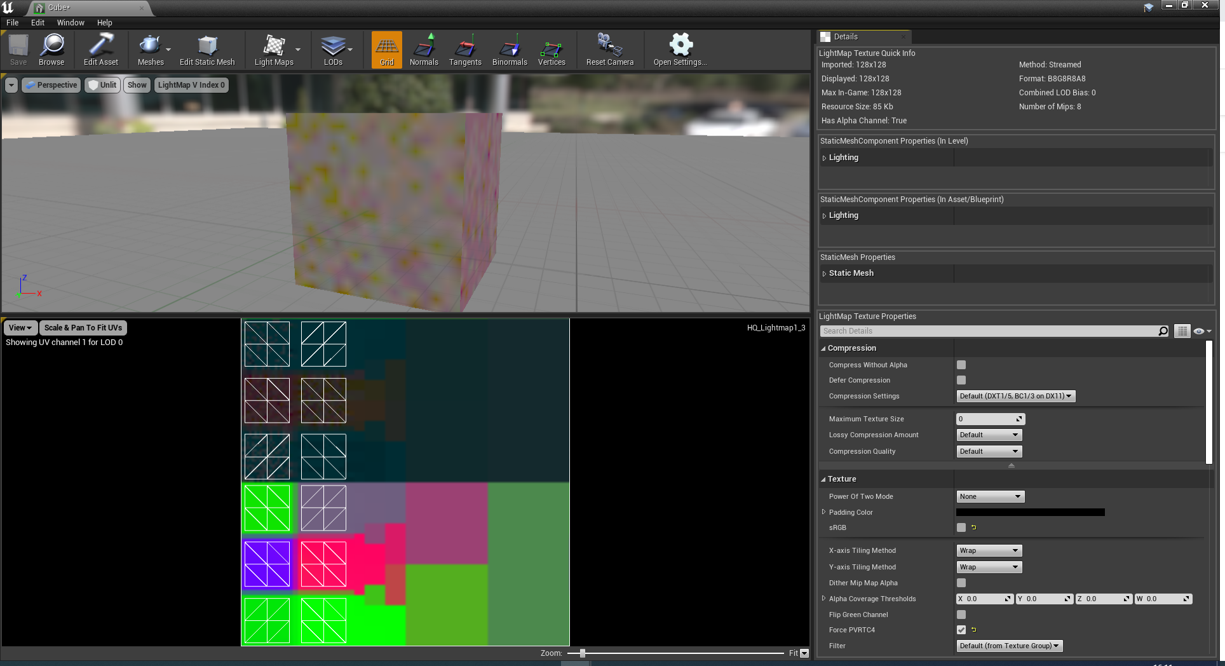Click the LODs toolbar icon
Image resolution: width=1225 pixels, height=666 pixels.
pos(333,50)
